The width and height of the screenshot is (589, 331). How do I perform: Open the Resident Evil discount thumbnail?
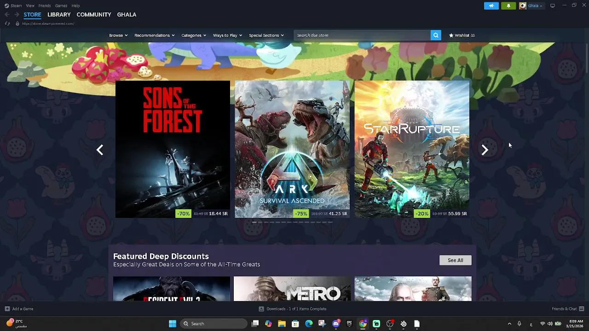[x=172, y=289]
